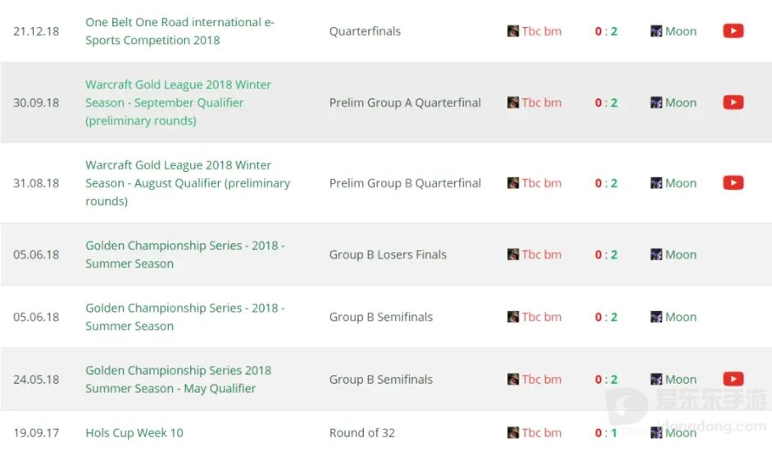The image size is (772, 455).
Task: Click Tbc bm race icon in 21.12.18 row
Action: [x=513, y=31]
